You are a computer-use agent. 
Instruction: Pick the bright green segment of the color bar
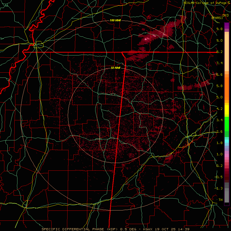227,124
